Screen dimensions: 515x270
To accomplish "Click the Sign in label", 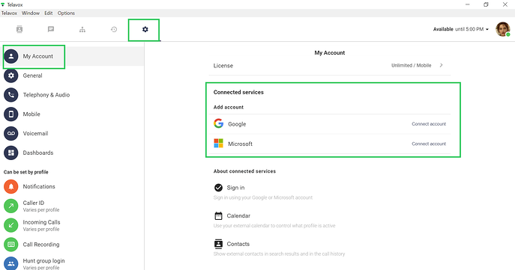I will click(235, 188).
